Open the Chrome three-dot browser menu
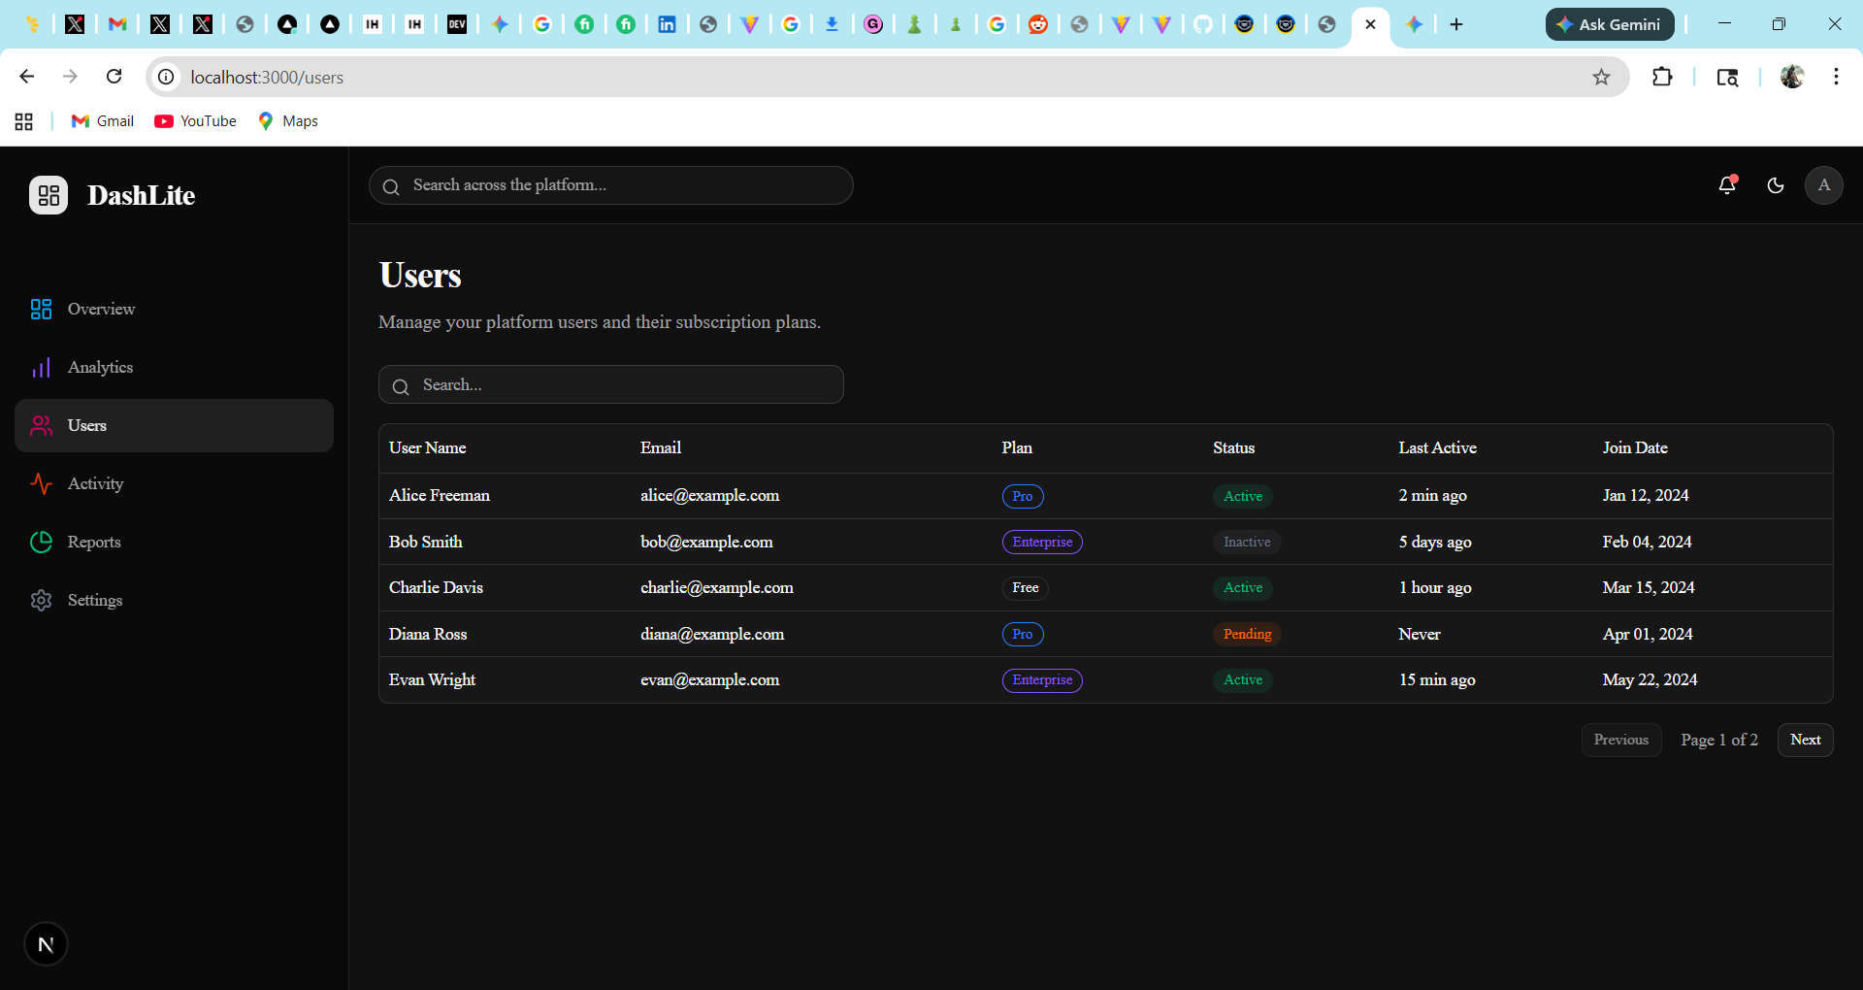Screen dimensions: 1863x990 tap(1835, 77)
